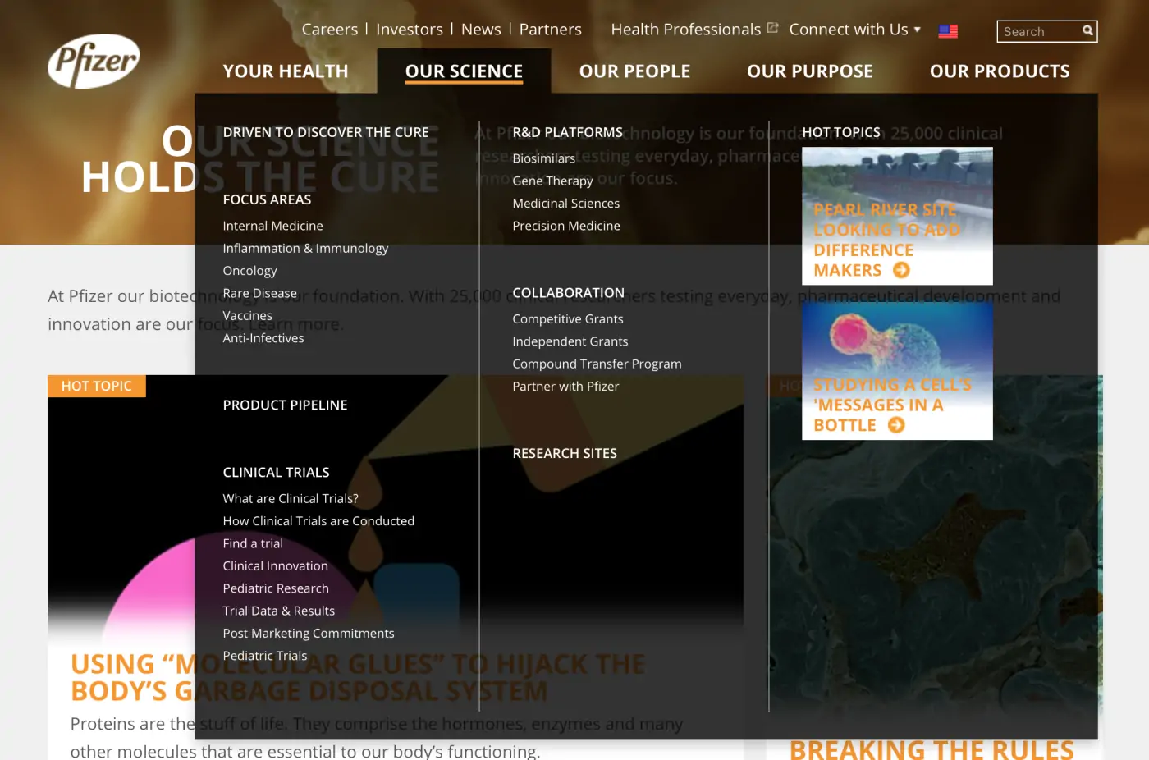Screen dimensions: 1149x760
Task: Open Medicinal Sciences
Action: 566,204
